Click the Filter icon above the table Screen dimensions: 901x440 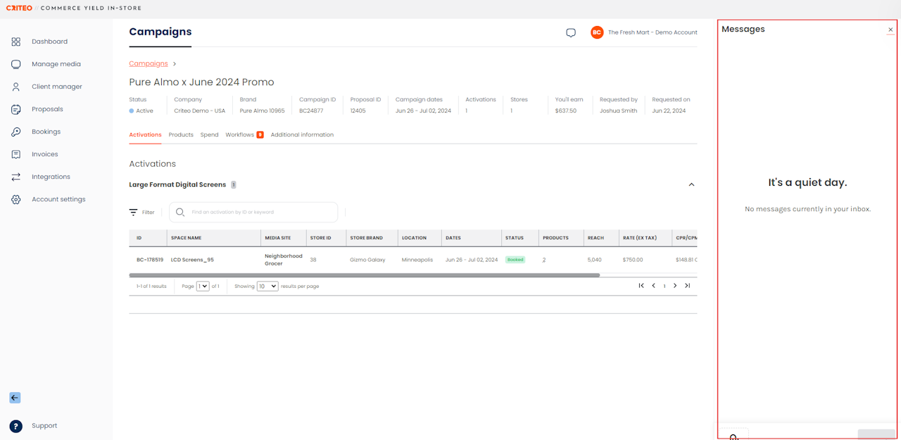pyautogui.click(x=133, y=212)
